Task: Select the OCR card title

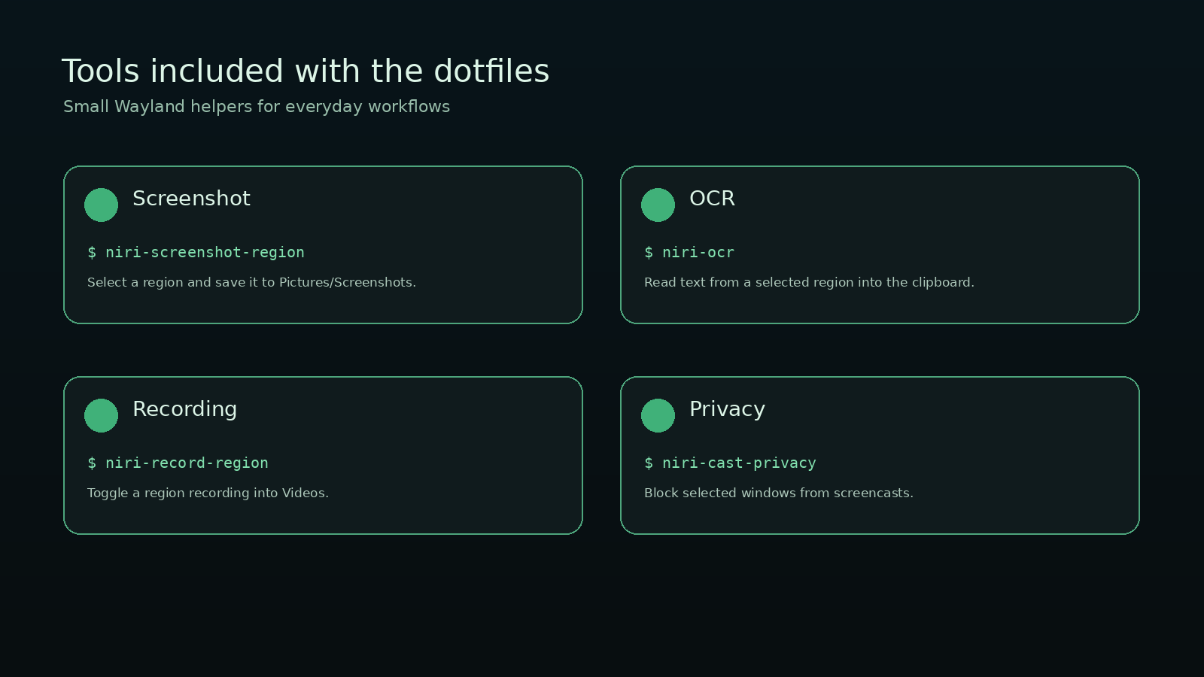Action: 712,199
